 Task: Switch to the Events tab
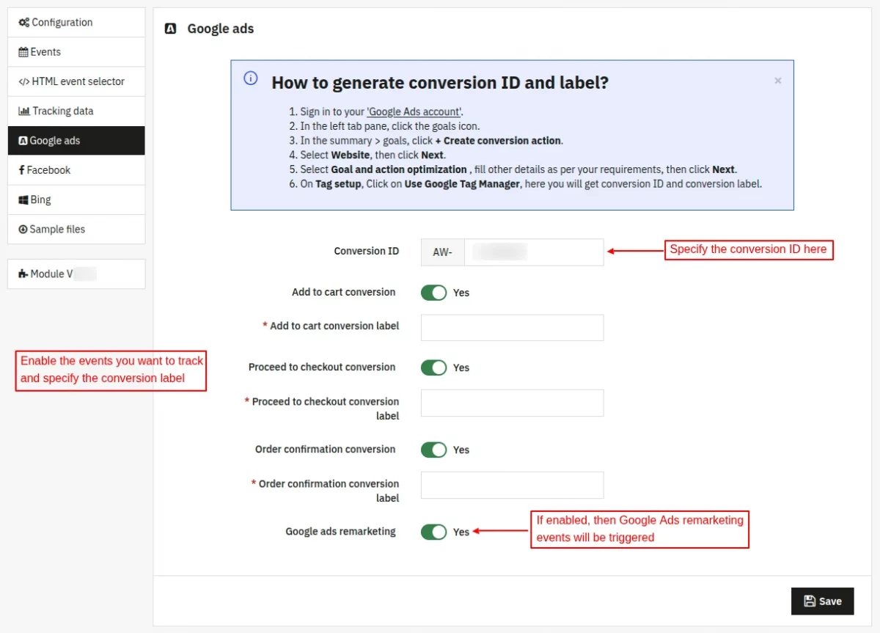click(x=76, y=52)
